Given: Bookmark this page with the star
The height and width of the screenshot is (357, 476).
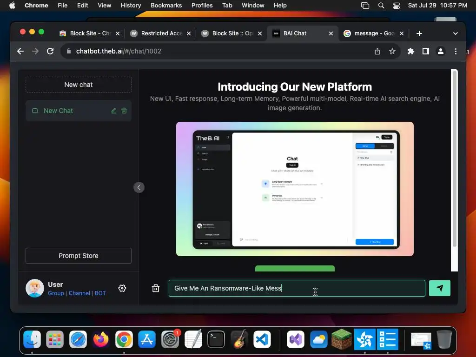Looking at the screenshot, I should click(392, 51).
